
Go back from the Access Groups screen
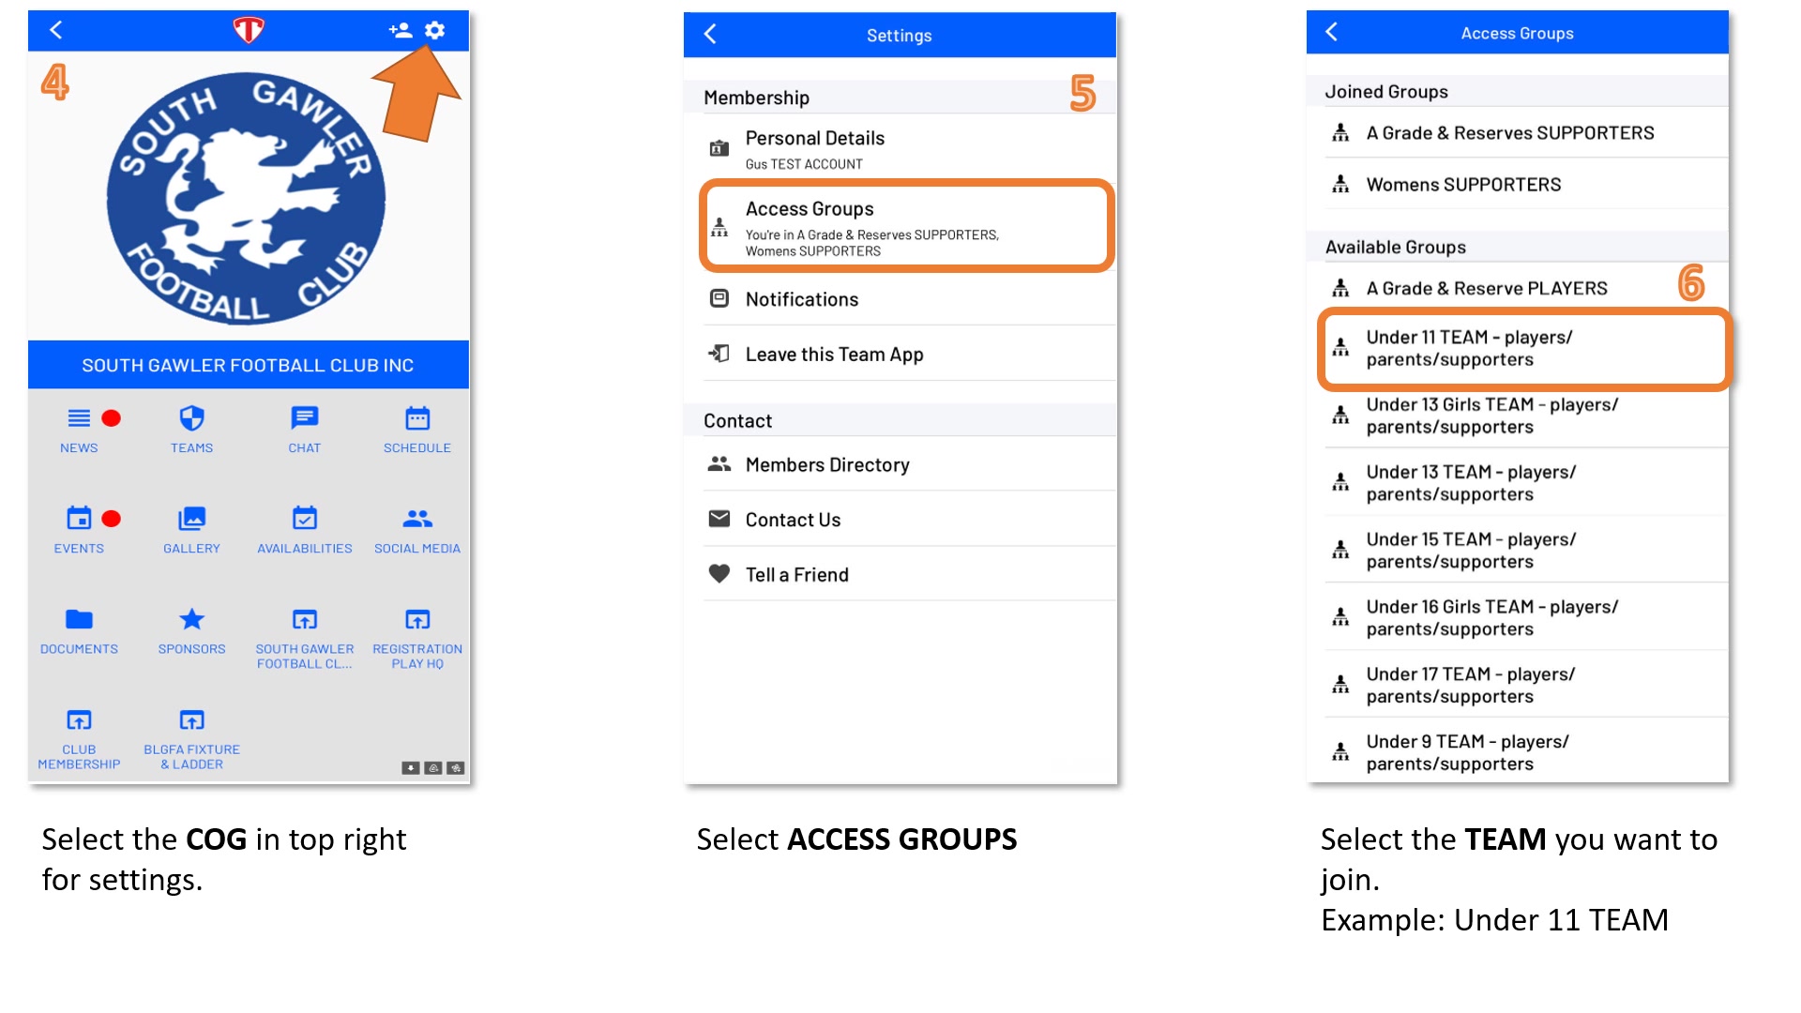tap(1332, 32)
